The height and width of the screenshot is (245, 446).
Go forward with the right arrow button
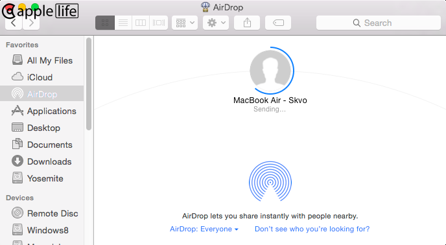click(x=31, y=23)
